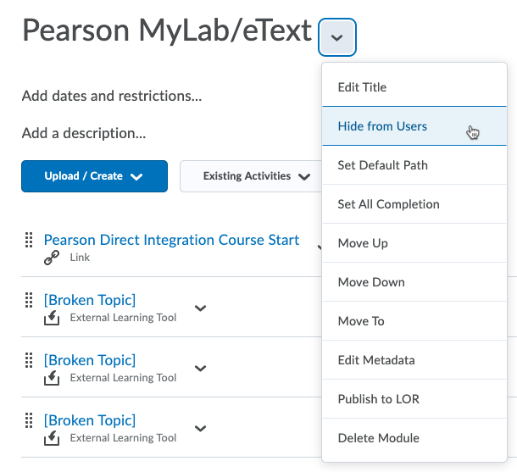The image size is (517, 472).
Task: Expand the second Broken Topic chevron menu
Action: 201,368
